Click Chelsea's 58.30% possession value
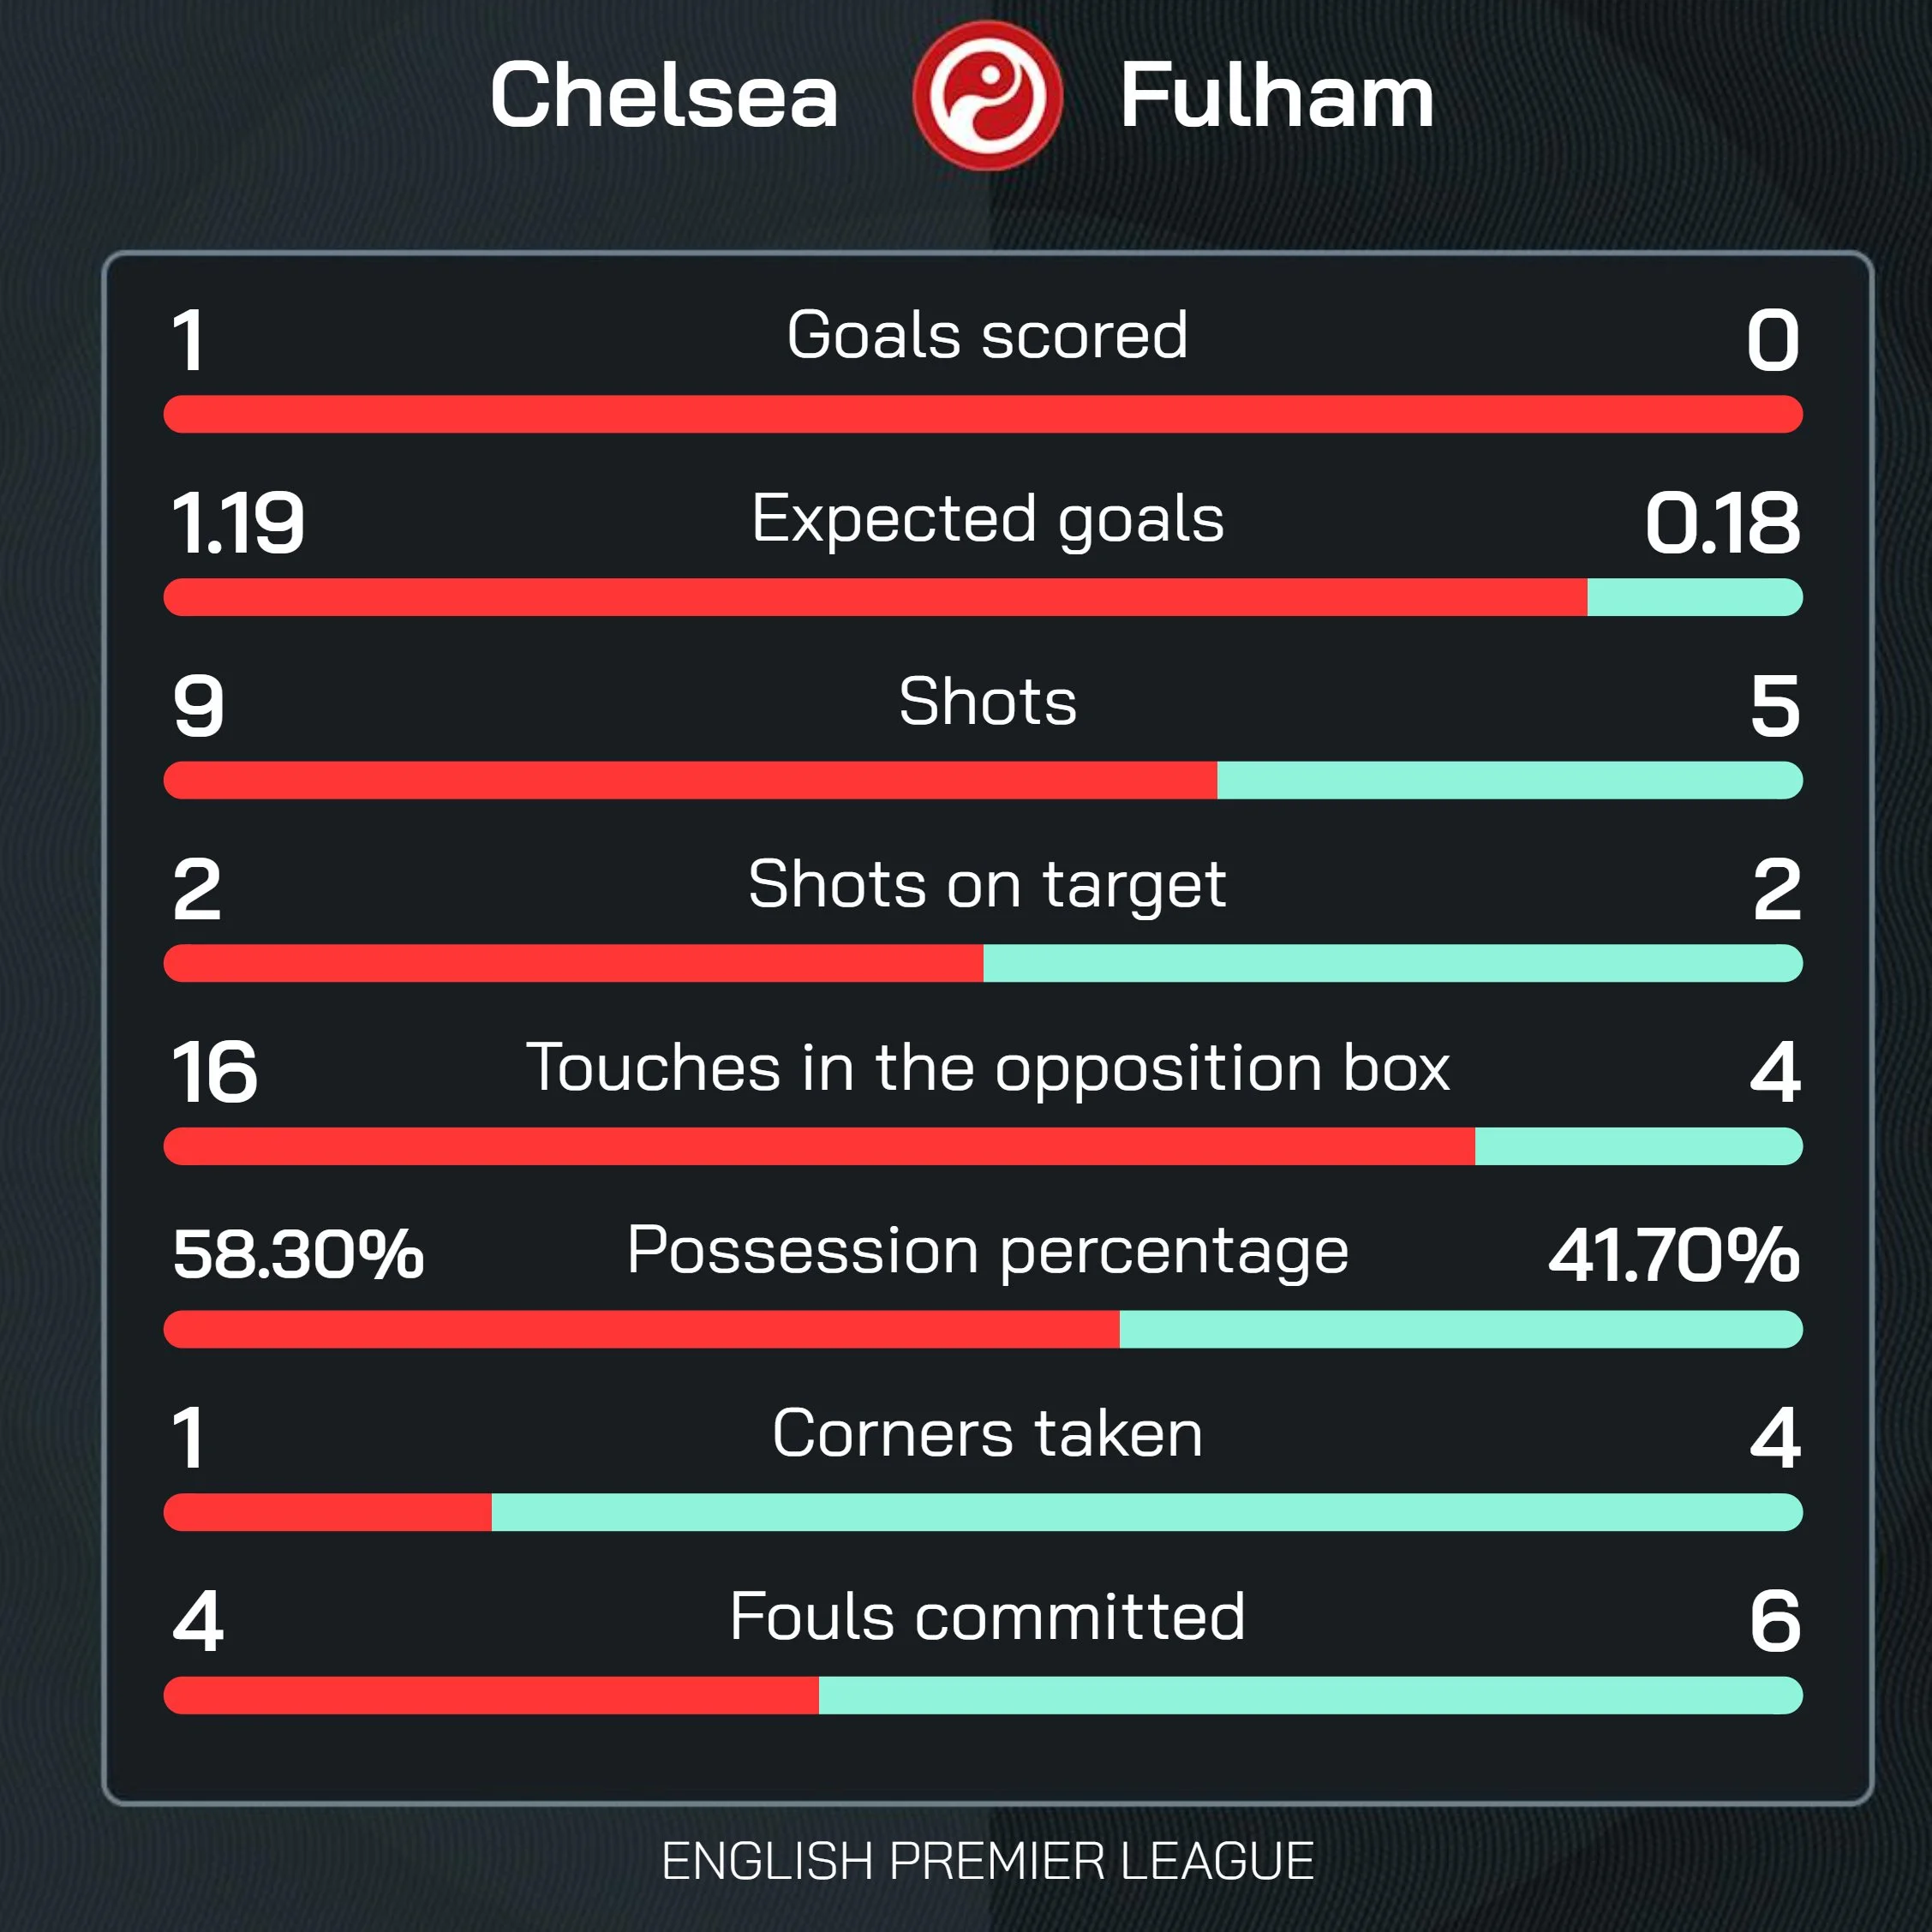 point(298,1254)
